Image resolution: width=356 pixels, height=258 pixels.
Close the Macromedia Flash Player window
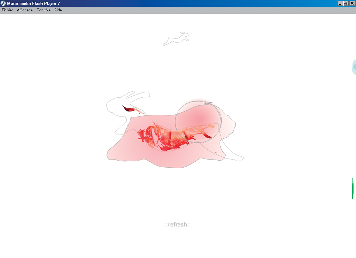click(352, 3)
